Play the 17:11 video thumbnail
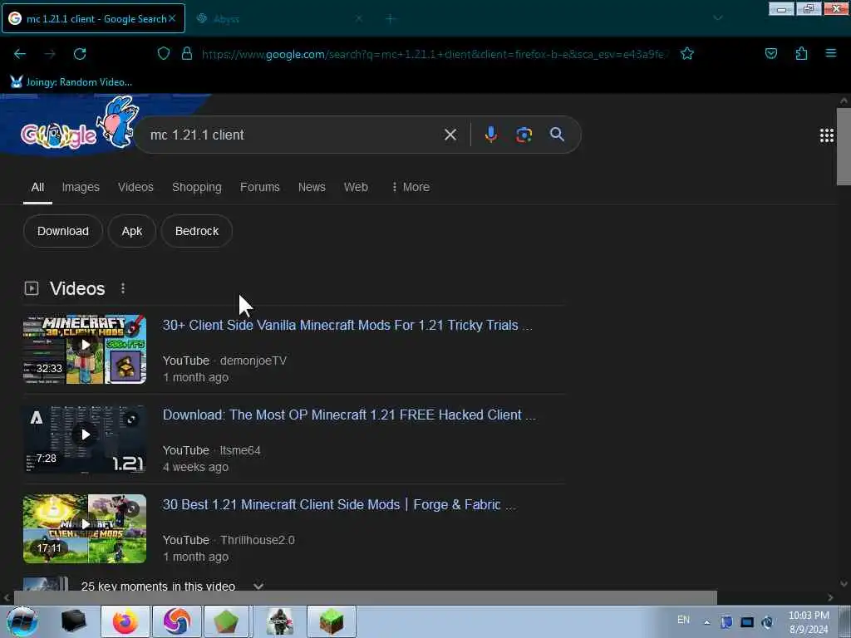Image resolution: width=851 pixels, height=638 pixels. tap(85, 528)
